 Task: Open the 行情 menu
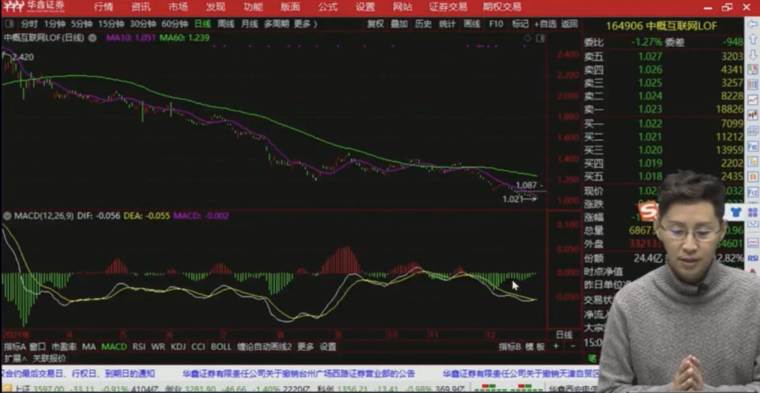(x=103, y=7)
